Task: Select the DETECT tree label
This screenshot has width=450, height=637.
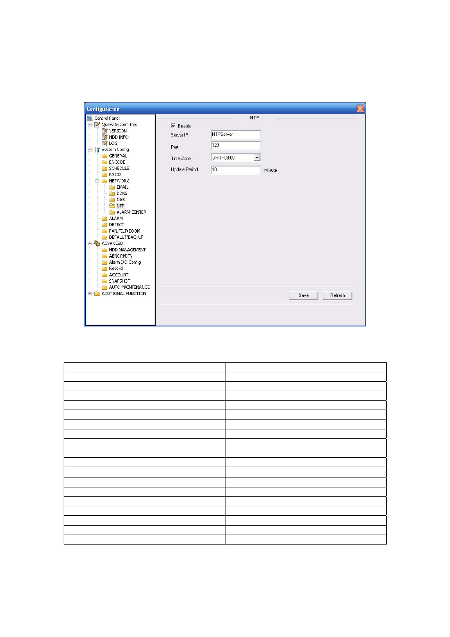Action: click(117, 225)
